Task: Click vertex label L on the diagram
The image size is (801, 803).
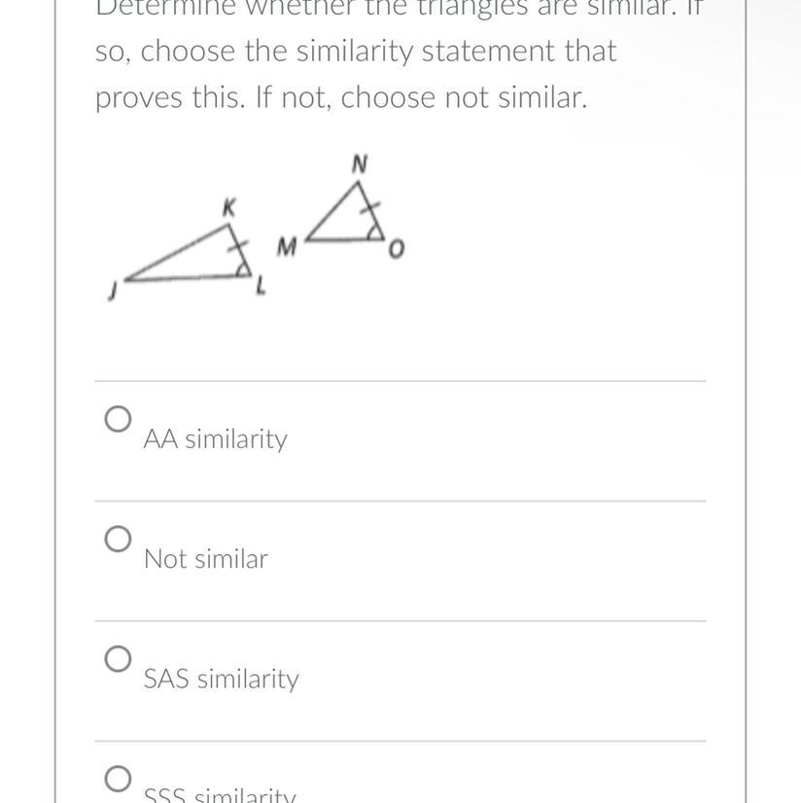Action: tap(261, 287)
